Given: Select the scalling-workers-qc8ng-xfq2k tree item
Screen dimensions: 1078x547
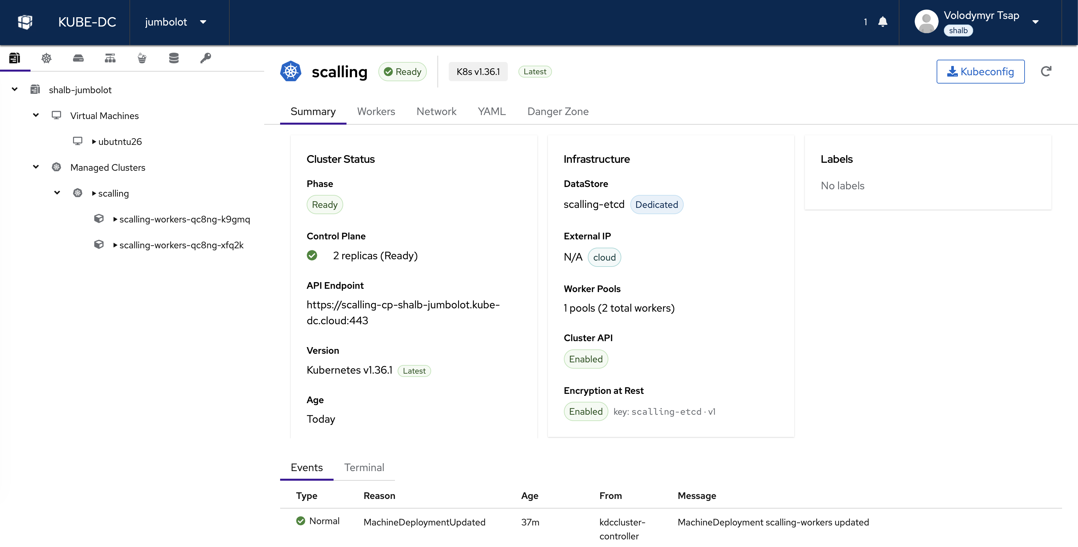Looking at the screenshot, I should (181, 245).
